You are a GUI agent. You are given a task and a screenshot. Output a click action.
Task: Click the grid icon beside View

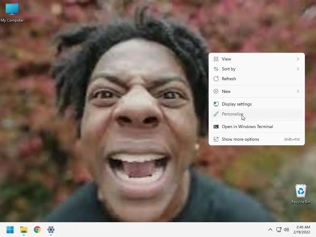click(x=216, y=59)
